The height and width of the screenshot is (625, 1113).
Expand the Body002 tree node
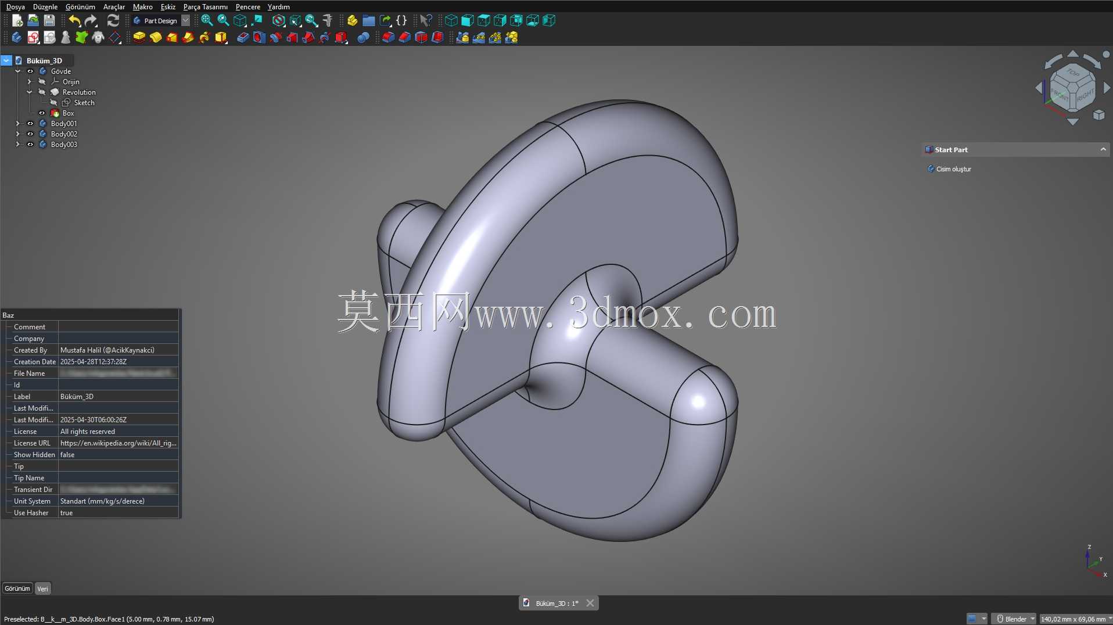[18, 134]
